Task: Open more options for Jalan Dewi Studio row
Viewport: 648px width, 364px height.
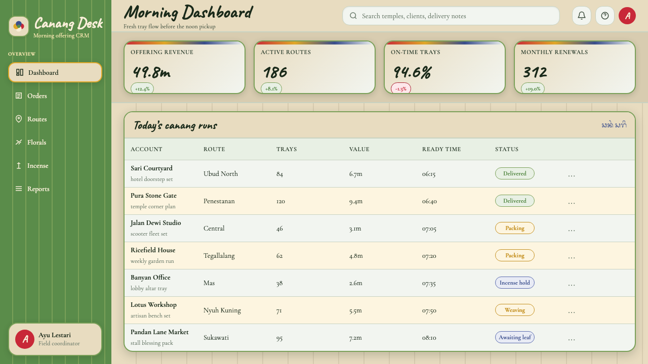Action: coord(572,229)
